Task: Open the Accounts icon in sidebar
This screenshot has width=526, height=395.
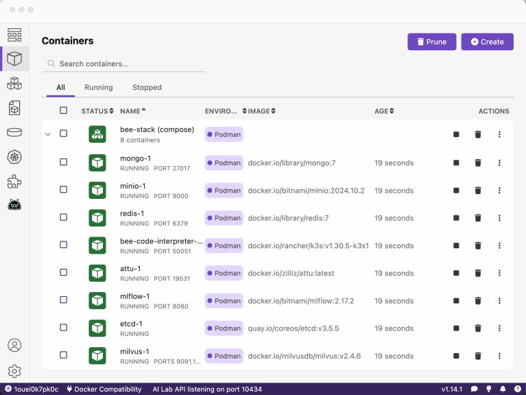Action: point(14,345)
